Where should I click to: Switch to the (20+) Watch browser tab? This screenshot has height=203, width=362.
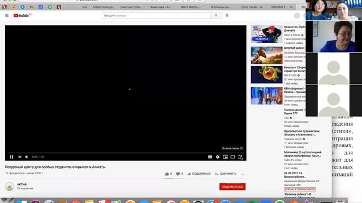point(191,7)
